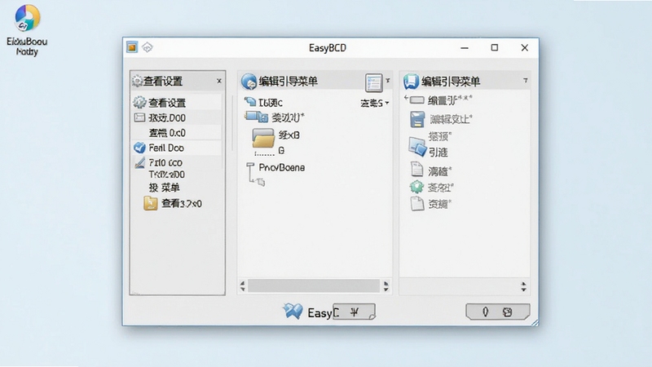Click the drive-and-folder icon in middle list
652x367 pixels.
click(x=256, y=117)
